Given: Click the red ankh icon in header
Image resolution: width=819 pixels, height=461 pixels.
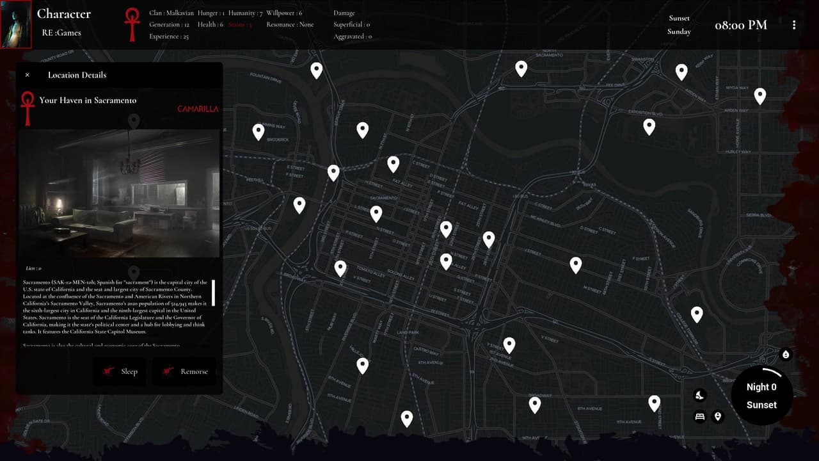Looking at the screenshot, I should pyautogui.click(x=132, y=24).
